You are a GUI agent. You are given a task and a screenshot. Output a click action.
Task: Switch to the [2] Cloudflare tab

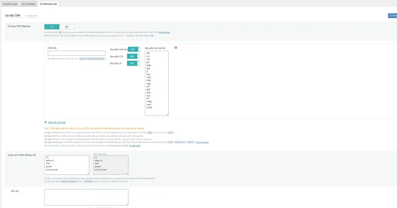click(x=28, y=4)
